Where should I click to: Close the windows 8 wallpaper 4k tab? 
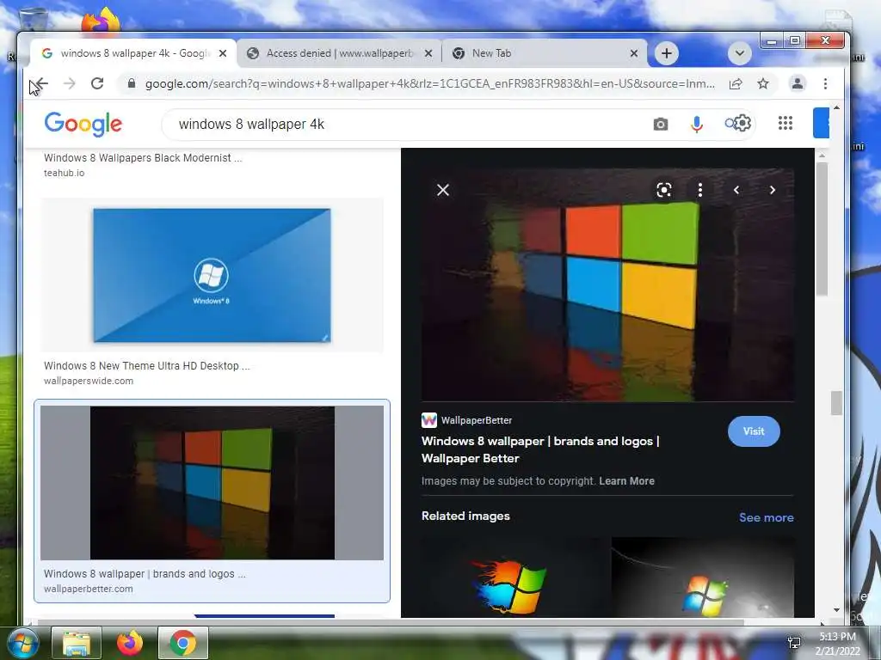coord(223,53)
